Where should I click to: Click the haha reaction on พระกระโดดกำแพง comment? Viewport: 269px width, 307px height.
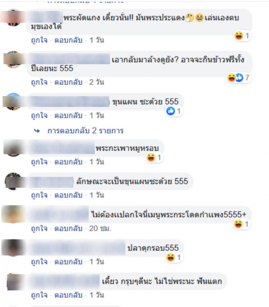pos(242,224)
